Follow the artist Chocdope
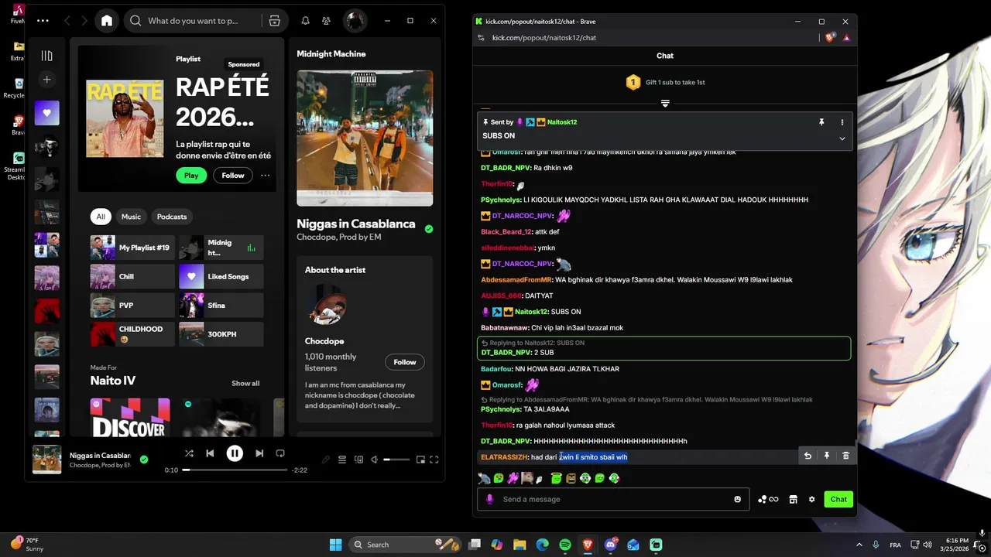Viewport: 991px width, 557px height. (x=405, y=362)
